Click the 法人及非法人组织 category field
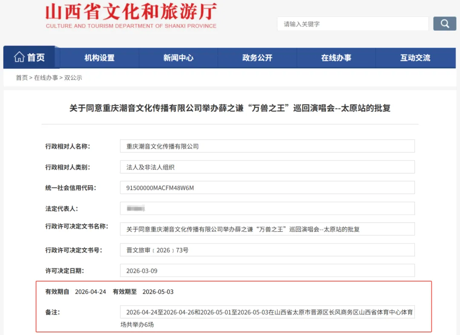460x335 pixels. [x=267, y=167]
